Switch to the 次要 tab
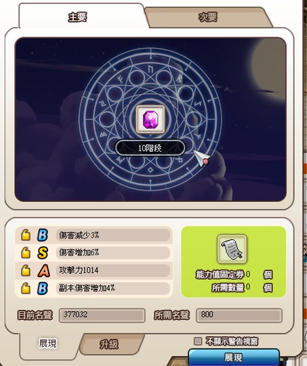Image resolution: width=307 pixels, height=366 pixels. click(x=208, y=18)
